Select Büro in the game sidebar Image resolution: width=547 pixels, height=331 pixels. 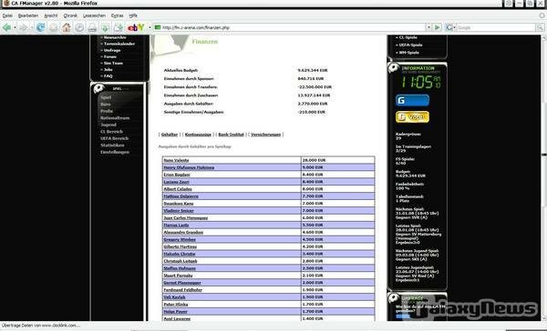pyautogui.click(x=106, y=105)
